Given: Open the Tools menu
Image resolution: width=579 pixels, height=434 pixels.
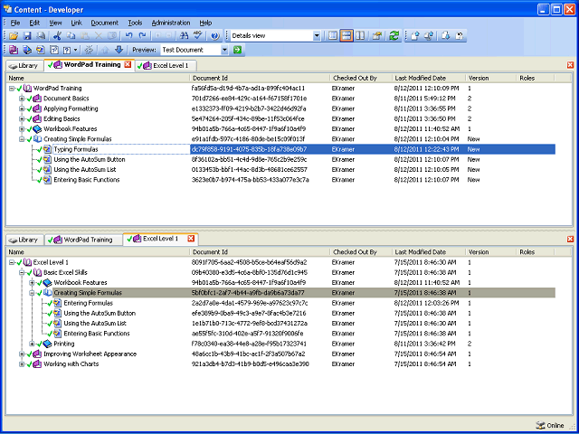Looking at the screenshot, I should (x=135, y=23).
